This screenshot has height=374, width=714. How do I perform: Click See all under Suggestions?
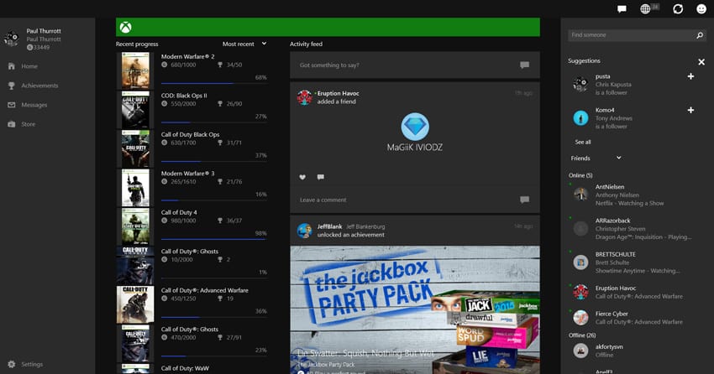point(582,143)
